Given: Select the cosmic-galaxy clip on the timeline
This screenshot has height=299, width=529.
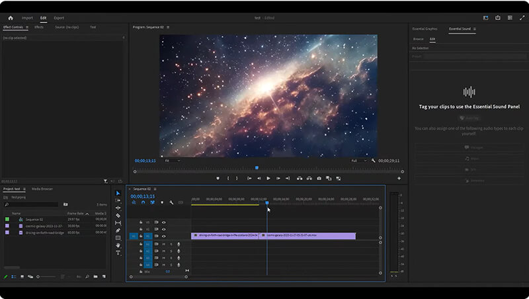Looking at the screenshot, I should click(307, 235).
